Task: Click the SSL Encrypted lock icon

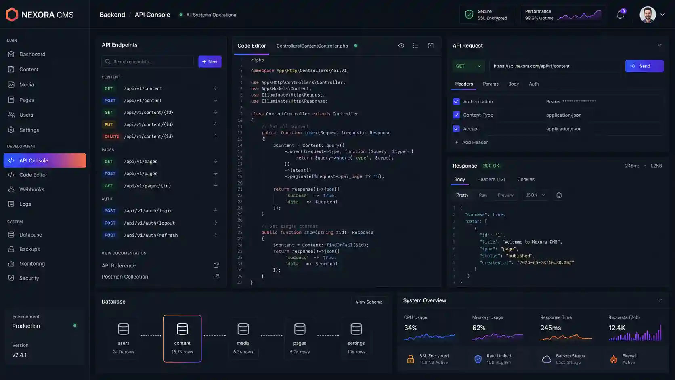Action: click(x=411, y=359)
